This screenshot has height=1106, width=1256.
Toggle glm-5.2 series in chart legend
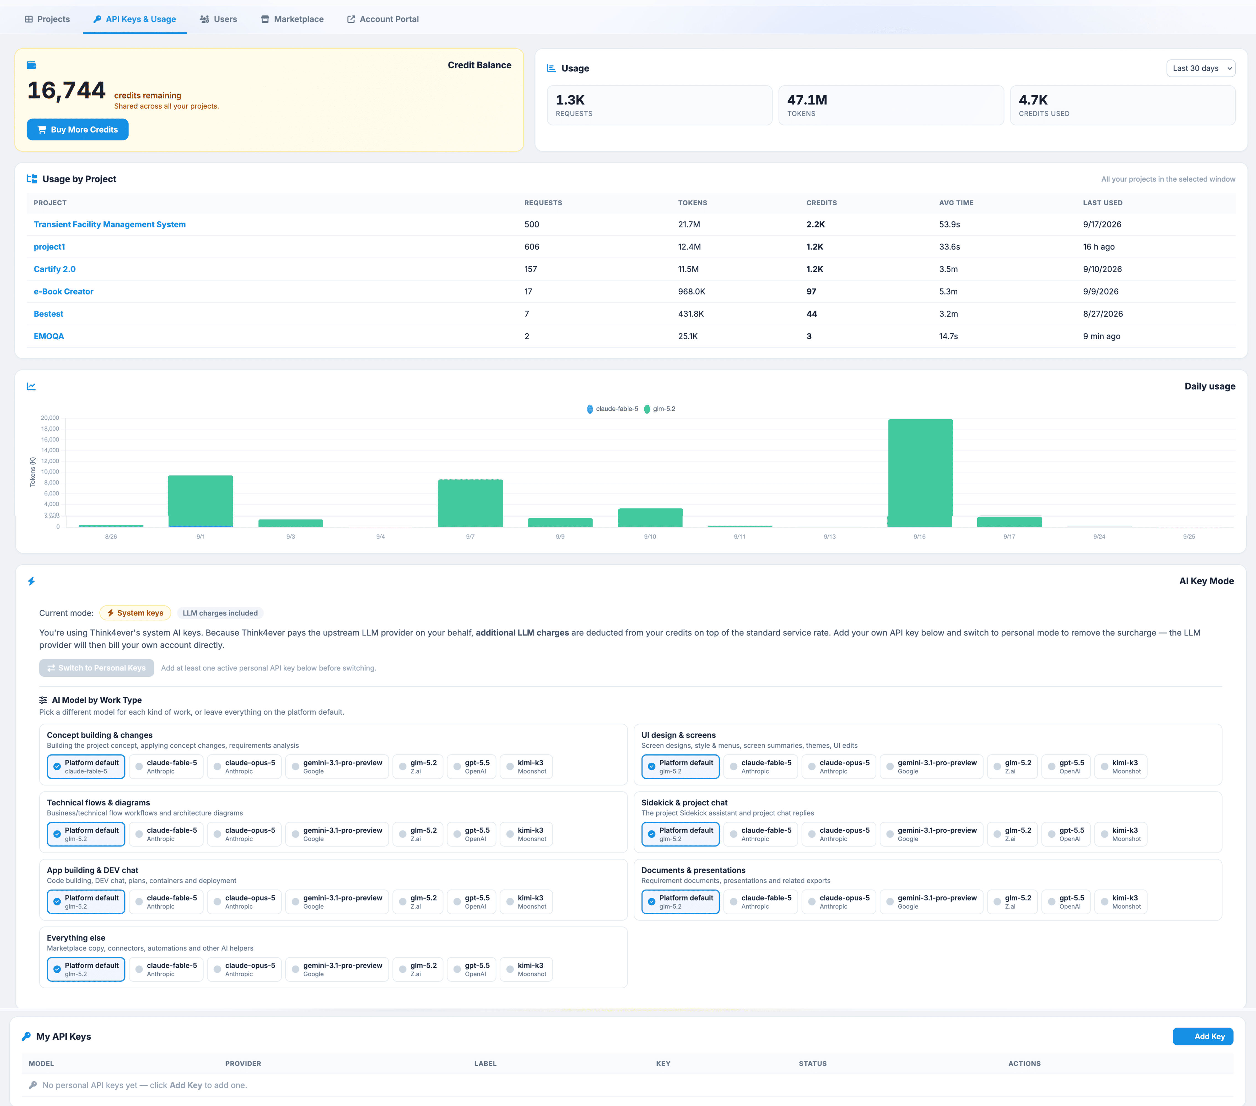[659, 409]
